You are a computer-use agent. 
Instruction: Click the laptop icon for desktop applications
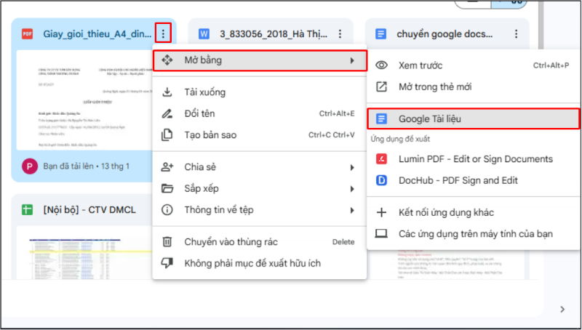[381, 233]
